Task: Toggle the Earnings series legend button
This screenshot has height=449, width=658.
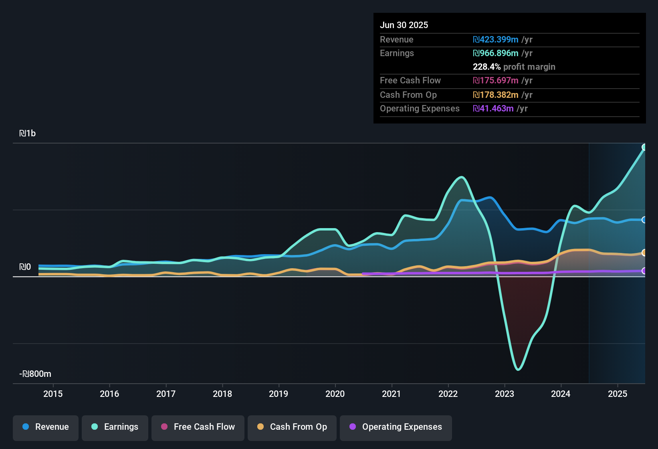Action: tap(115, 427)
